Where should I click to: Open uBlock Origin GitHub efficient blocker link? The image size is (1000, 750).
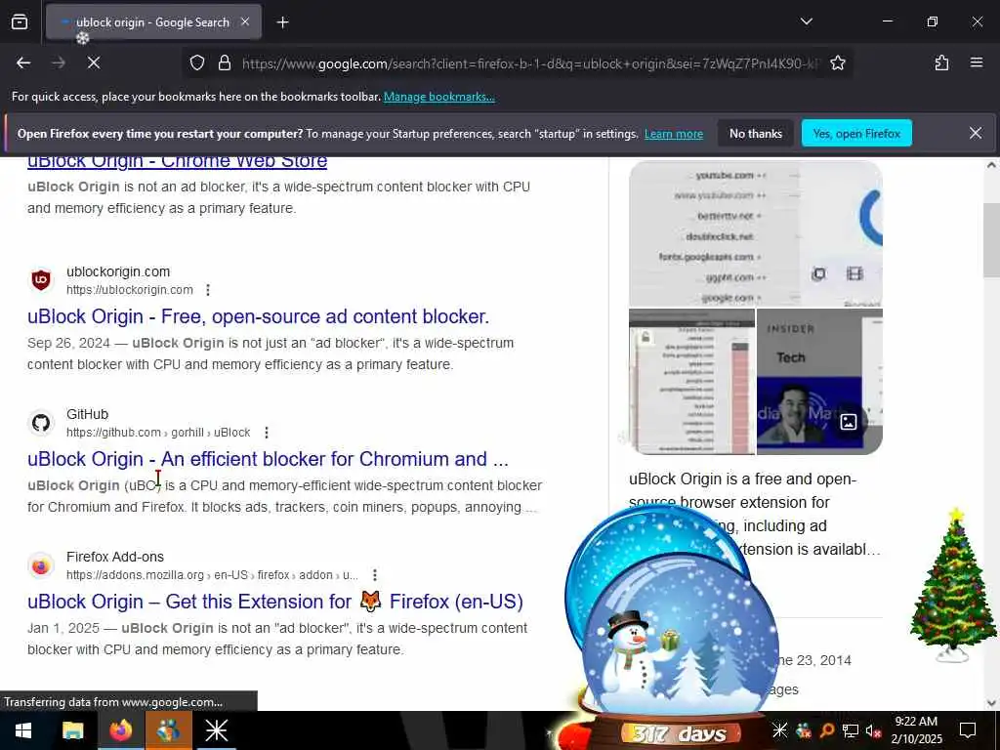pos(268,459)
